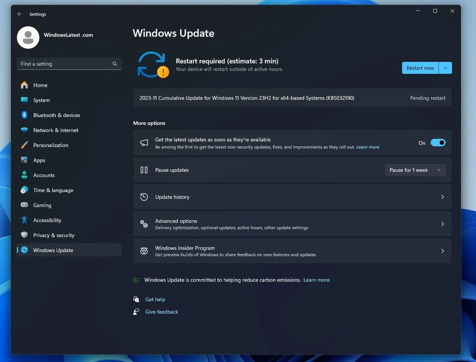Click the Privacy shield icon
476x362 pixels.
pyautogui.click(x=24, y=235)
